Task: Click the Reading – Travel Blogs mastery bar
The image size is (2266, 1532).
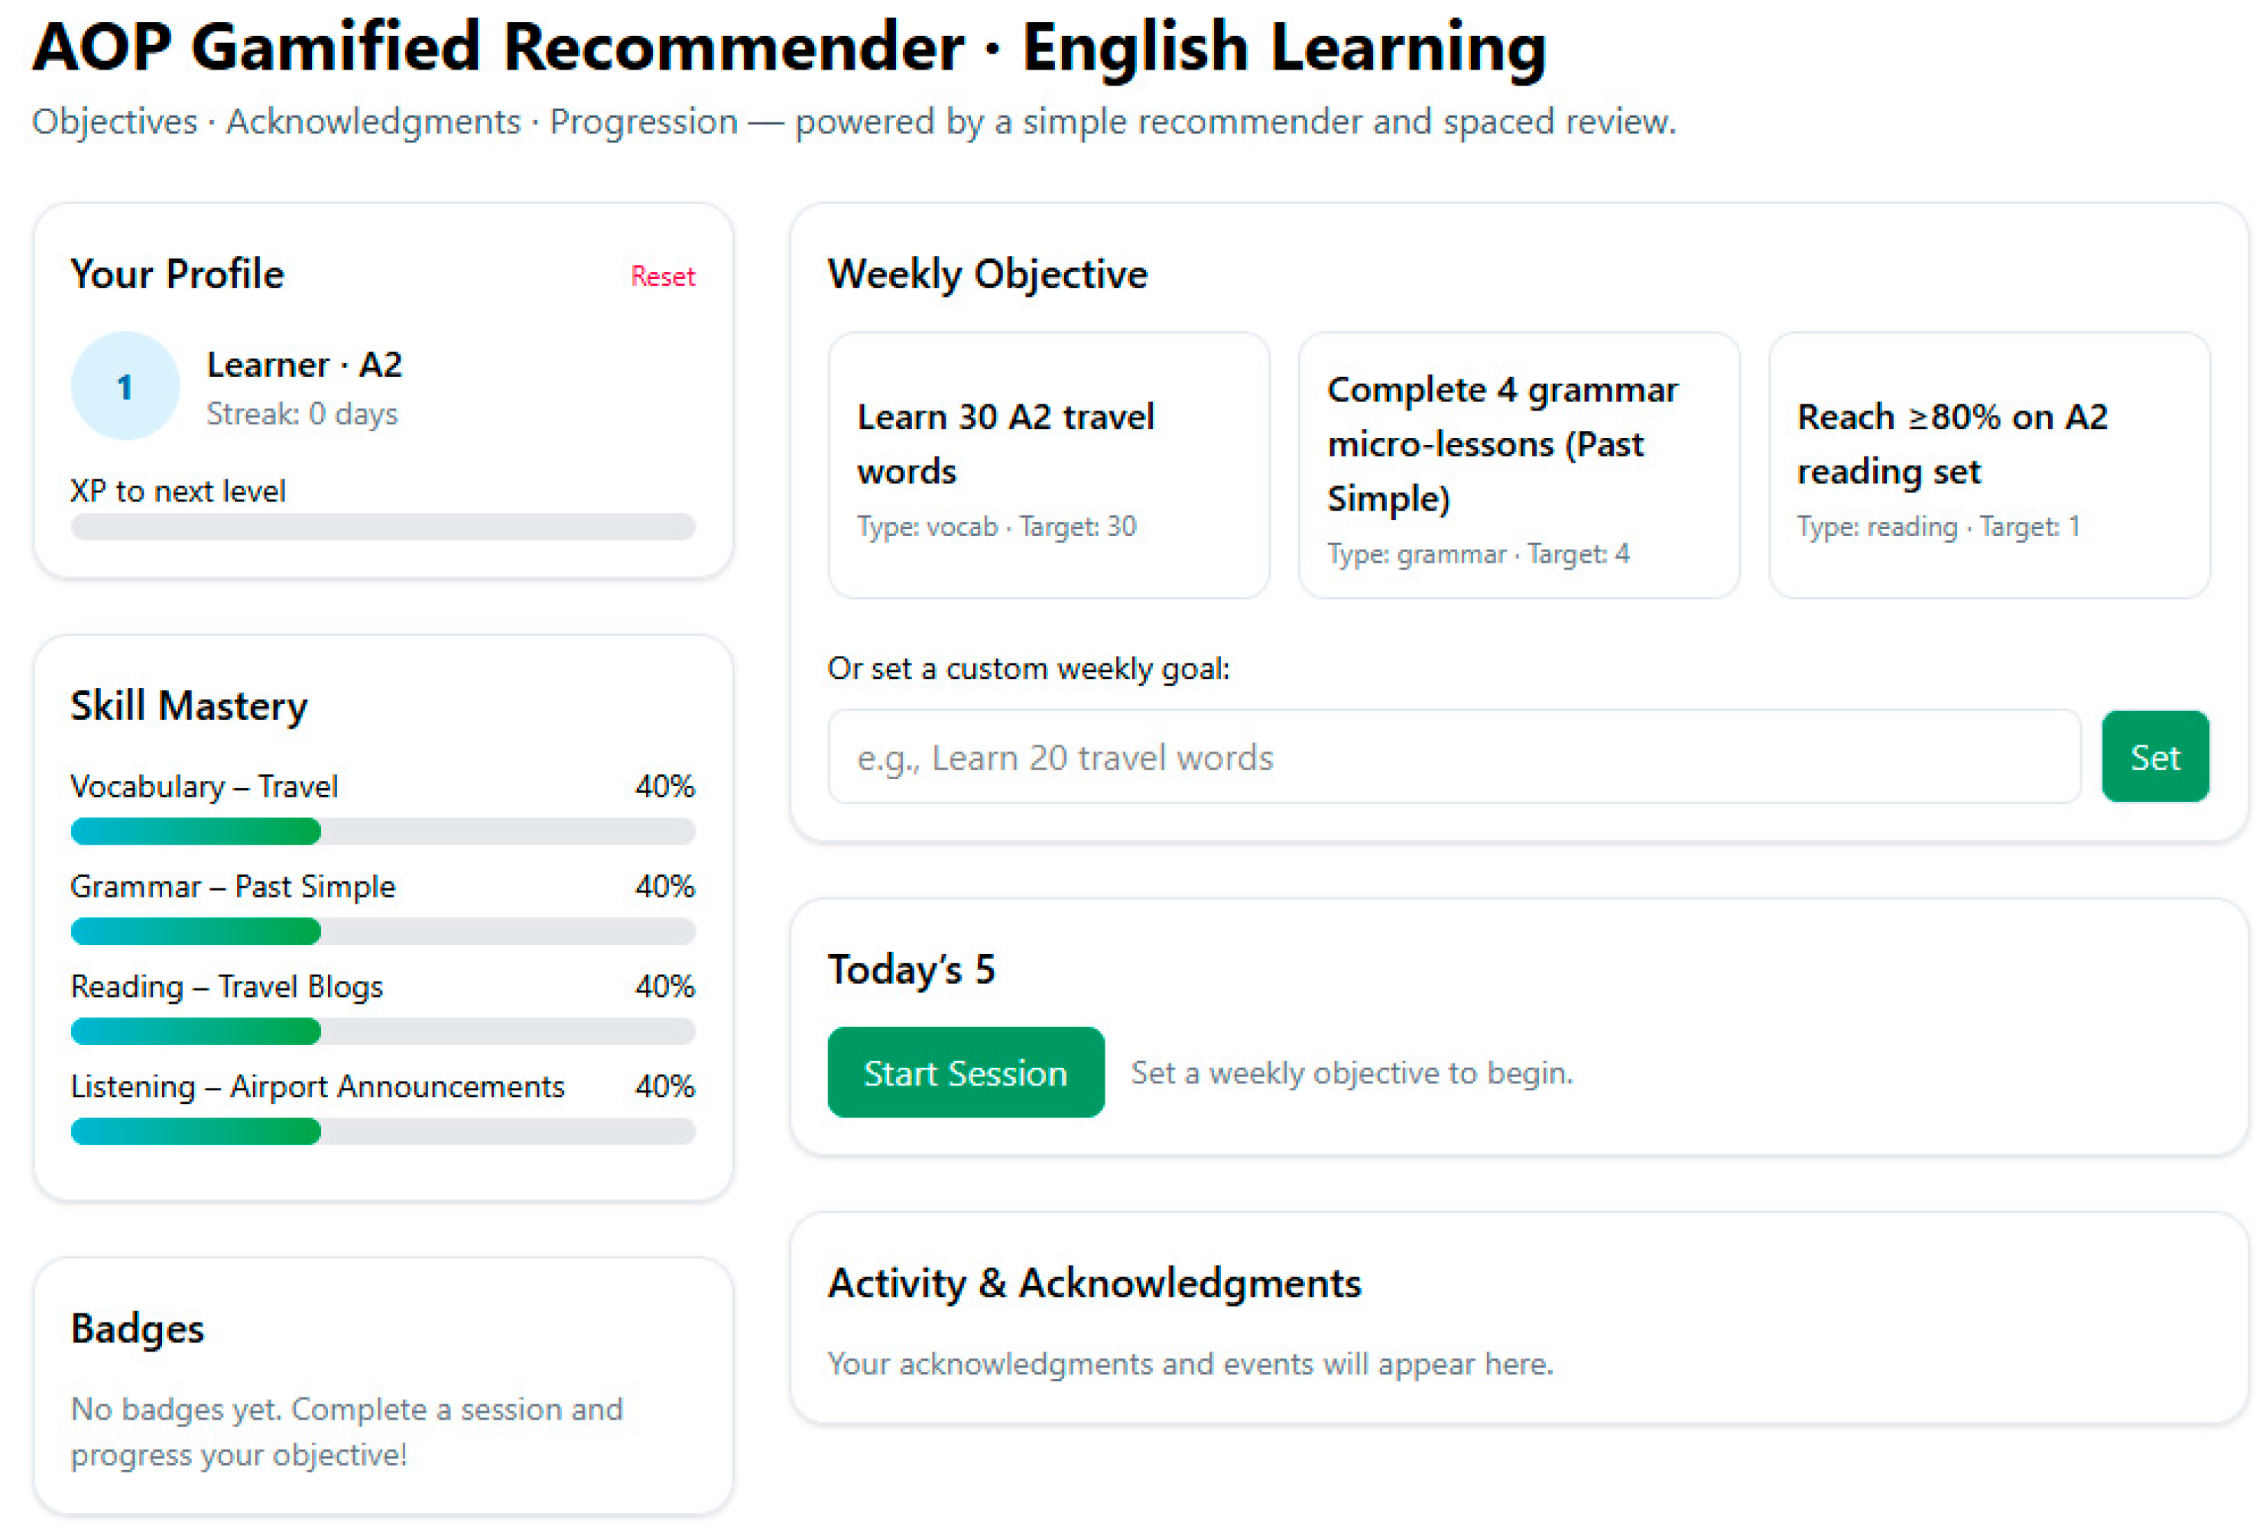Action: (382, 1031)
